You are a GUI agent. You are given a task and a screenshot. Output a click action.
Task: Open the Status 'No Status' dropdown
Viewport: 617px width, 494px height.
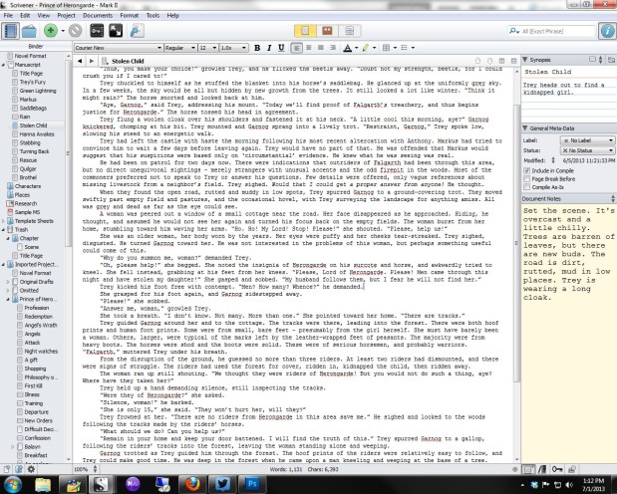[587, 150]
